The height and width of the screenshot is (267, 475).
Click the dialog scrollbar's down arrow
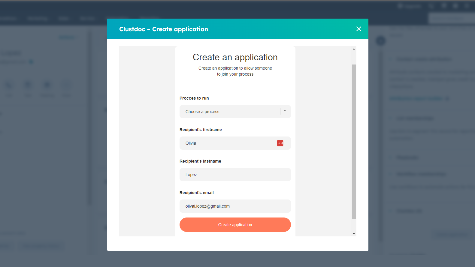coord(354,234)
